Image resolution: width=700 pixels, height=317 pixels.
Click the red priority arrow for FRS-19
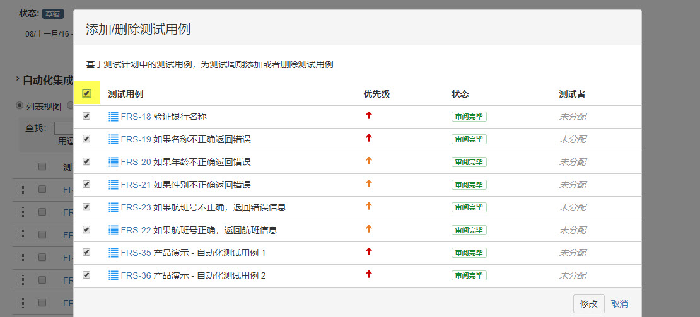point(369,138)
